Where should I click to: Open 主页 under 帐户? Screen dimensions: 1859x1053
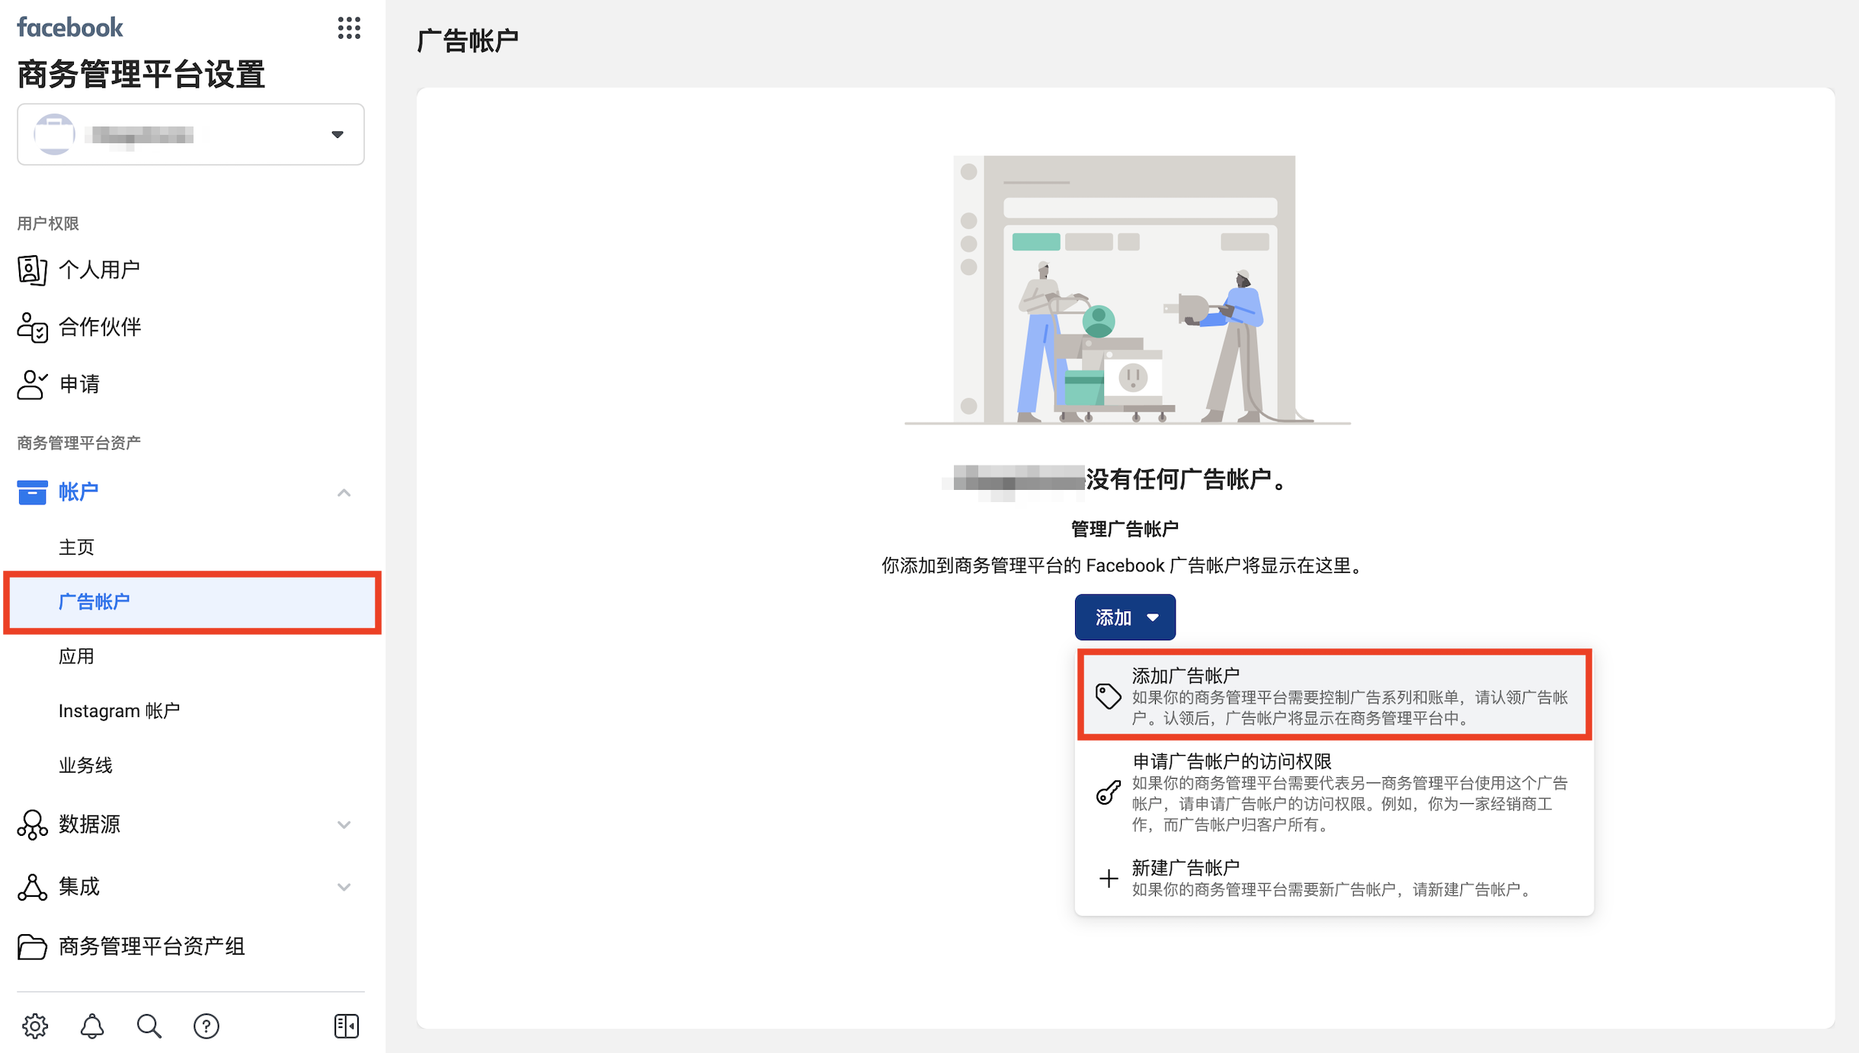[76, 547]
